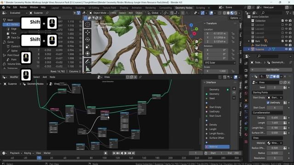The image size is (294, 165).
Task: Add interface item with plus button
Action: 234,88
